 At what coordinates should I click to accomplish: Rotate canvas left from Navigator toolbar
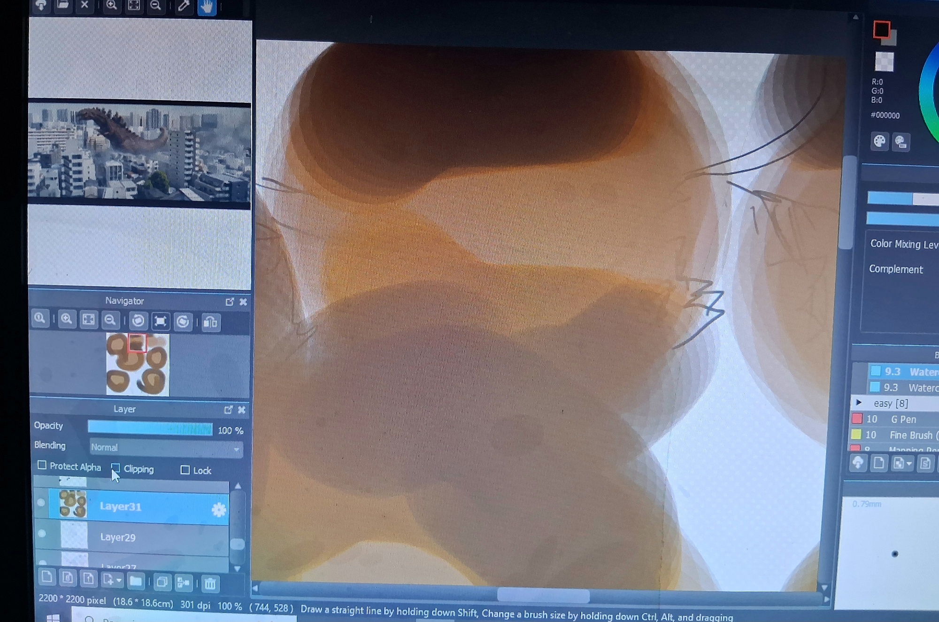point(138,321)
